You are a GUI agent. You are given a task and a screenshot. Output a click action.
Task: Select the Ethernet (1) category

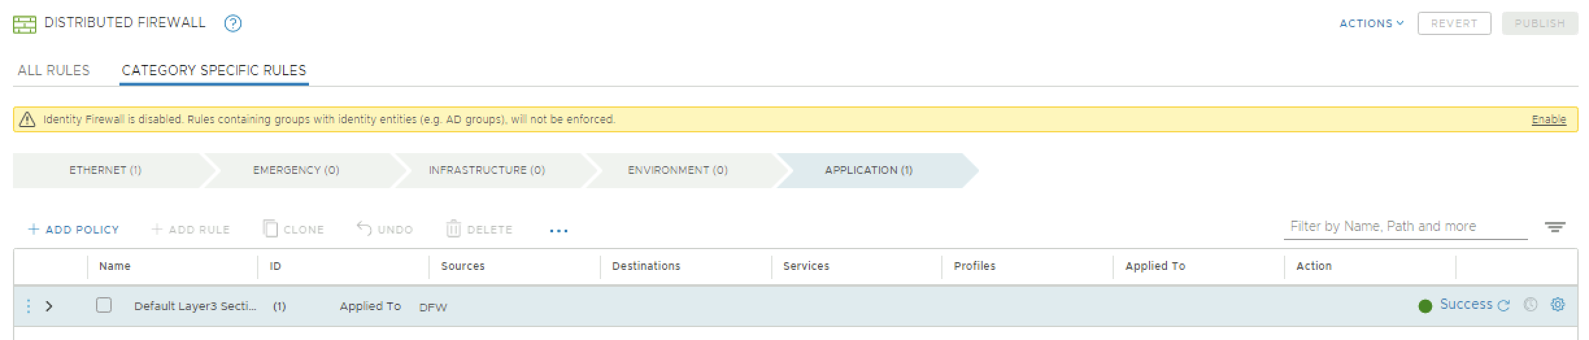[105, 170]
